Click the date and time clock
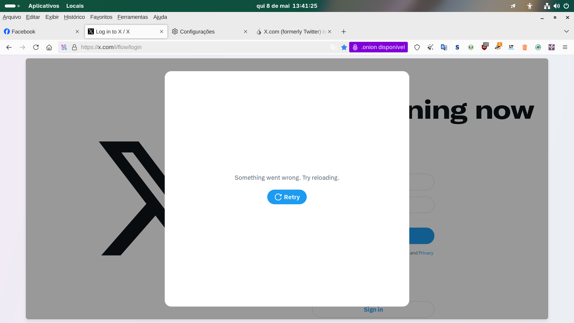 [287, 6]
